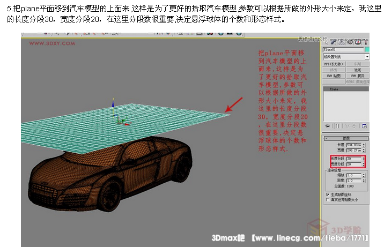Click the 宽度分段 spinner arrows
The image size is (384, 247).
[x=364, y=164]
